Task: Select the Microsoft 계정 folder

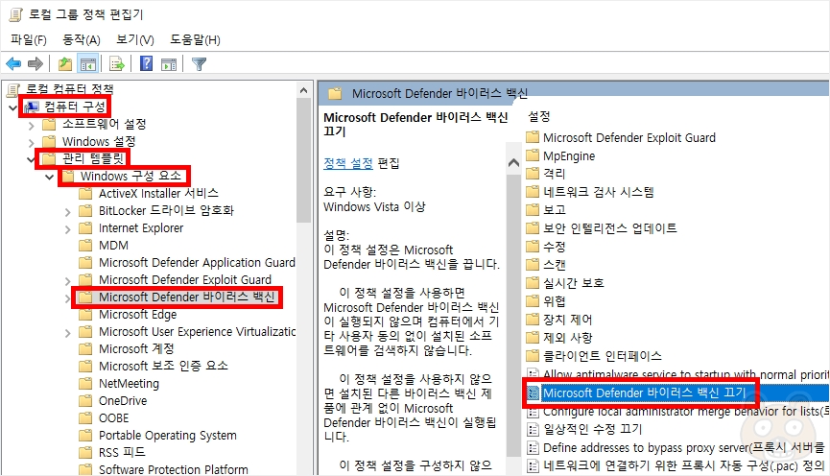Action: (x=136, y=349)
